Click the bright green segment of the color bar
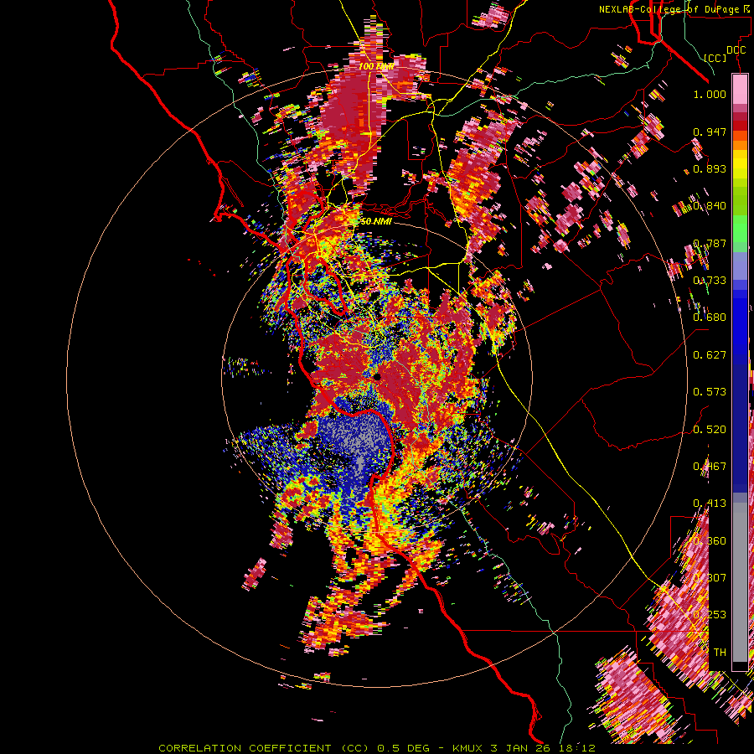This screenshot has height=754, width=754. coord(740,229)
